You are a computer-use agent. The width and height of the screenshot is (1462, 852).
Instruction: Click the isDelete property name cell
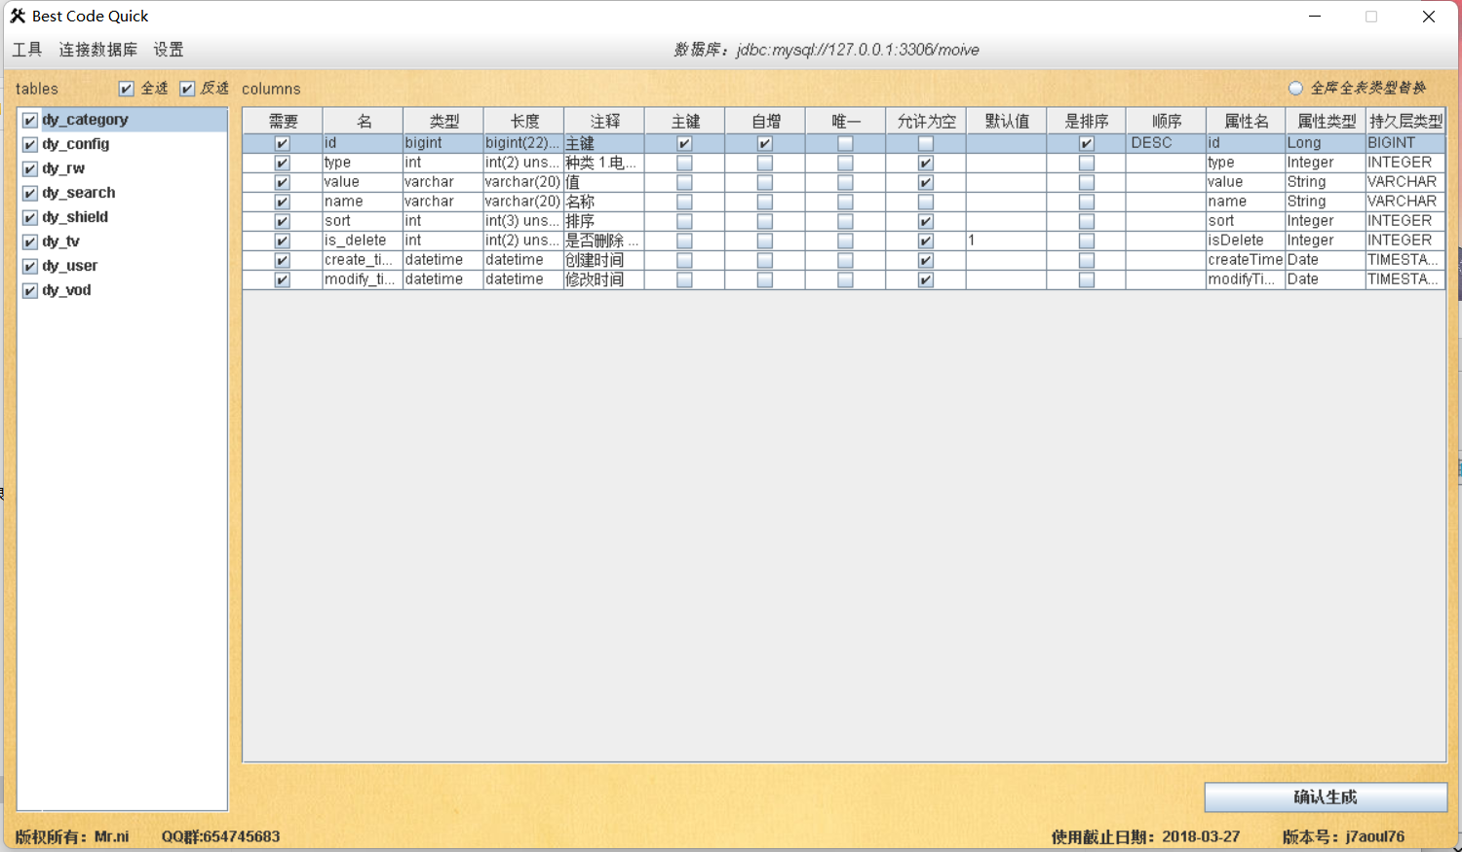(1246, 241)
